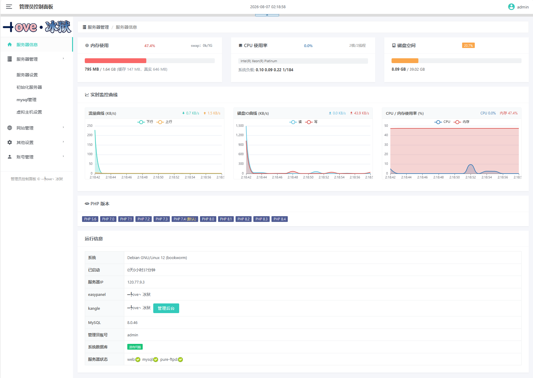This screenshot has height=378, width=533.
Task: Click the Love 冰狱 logo
Action: [x=37, y=27]
